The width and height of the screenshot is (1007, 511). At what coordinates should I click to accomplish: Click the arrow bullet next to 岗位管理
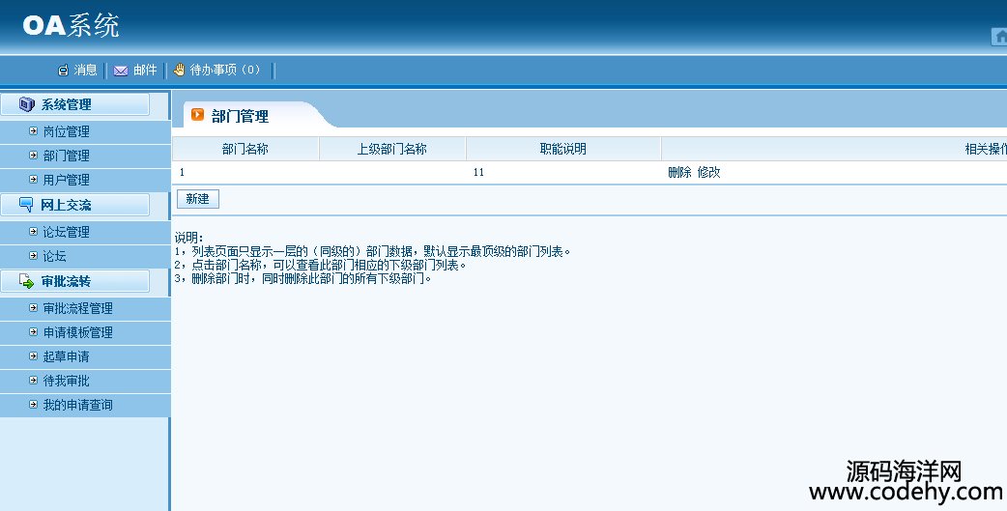pyautogui.click(x=34, y=131)
